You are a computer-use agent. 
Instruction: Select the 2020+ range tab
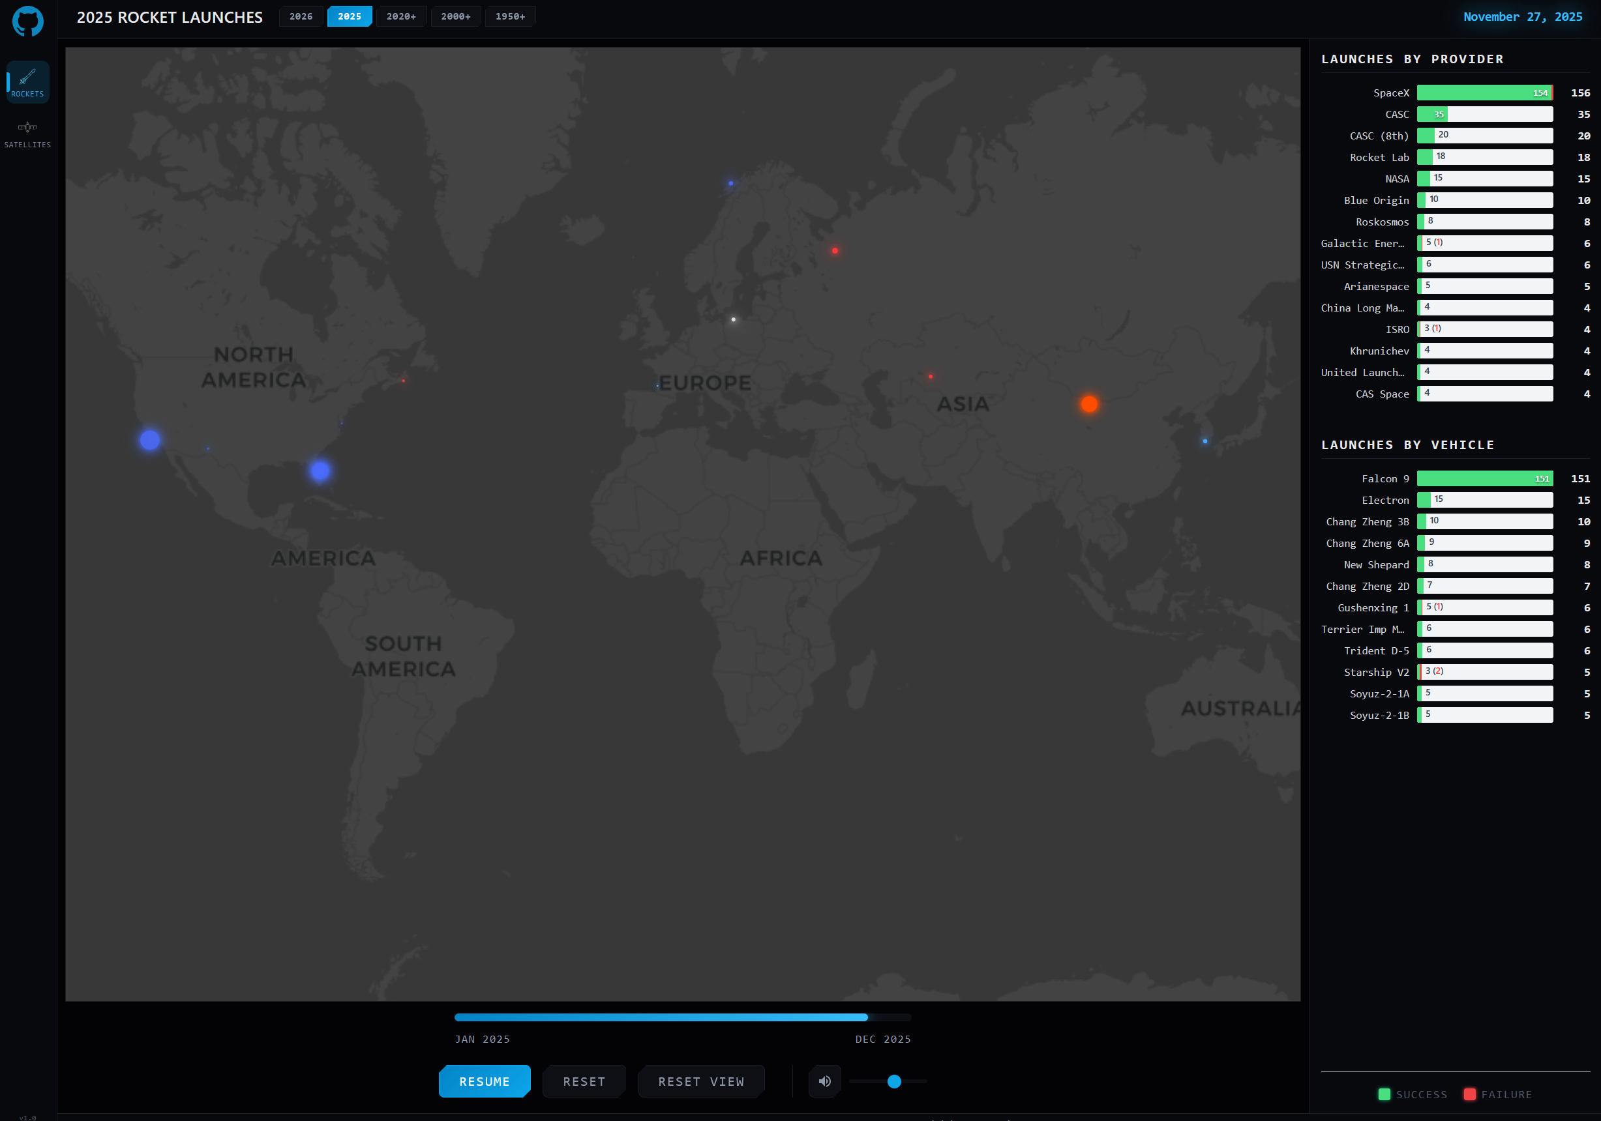tap(401, 17)
